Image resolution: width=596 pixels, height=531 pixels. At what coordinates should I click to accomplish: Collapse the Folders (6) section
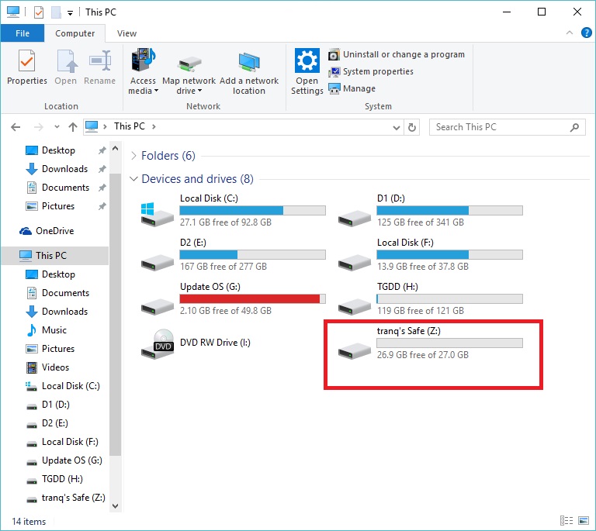coord(134,156)
